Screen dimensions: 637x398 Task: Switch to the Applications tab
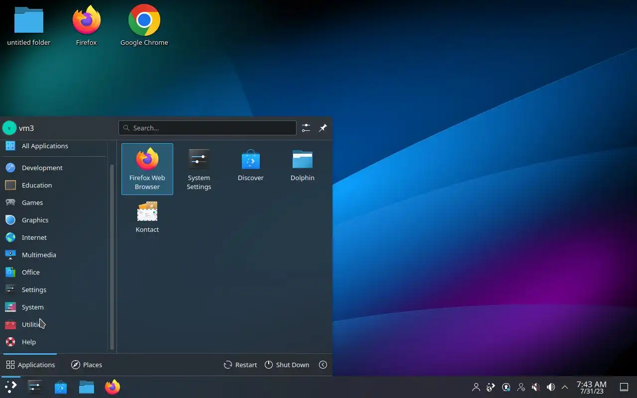click(30, 365)
